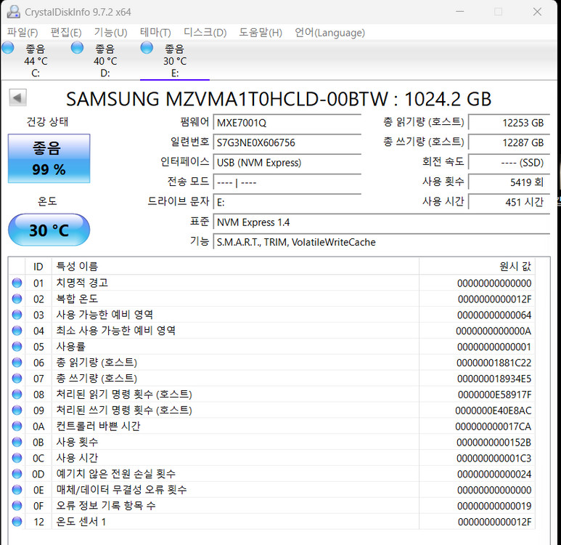Click the rotation rate value ---- (SSD)
This screenshot has height=545, width=561.
tap(509, 163)
